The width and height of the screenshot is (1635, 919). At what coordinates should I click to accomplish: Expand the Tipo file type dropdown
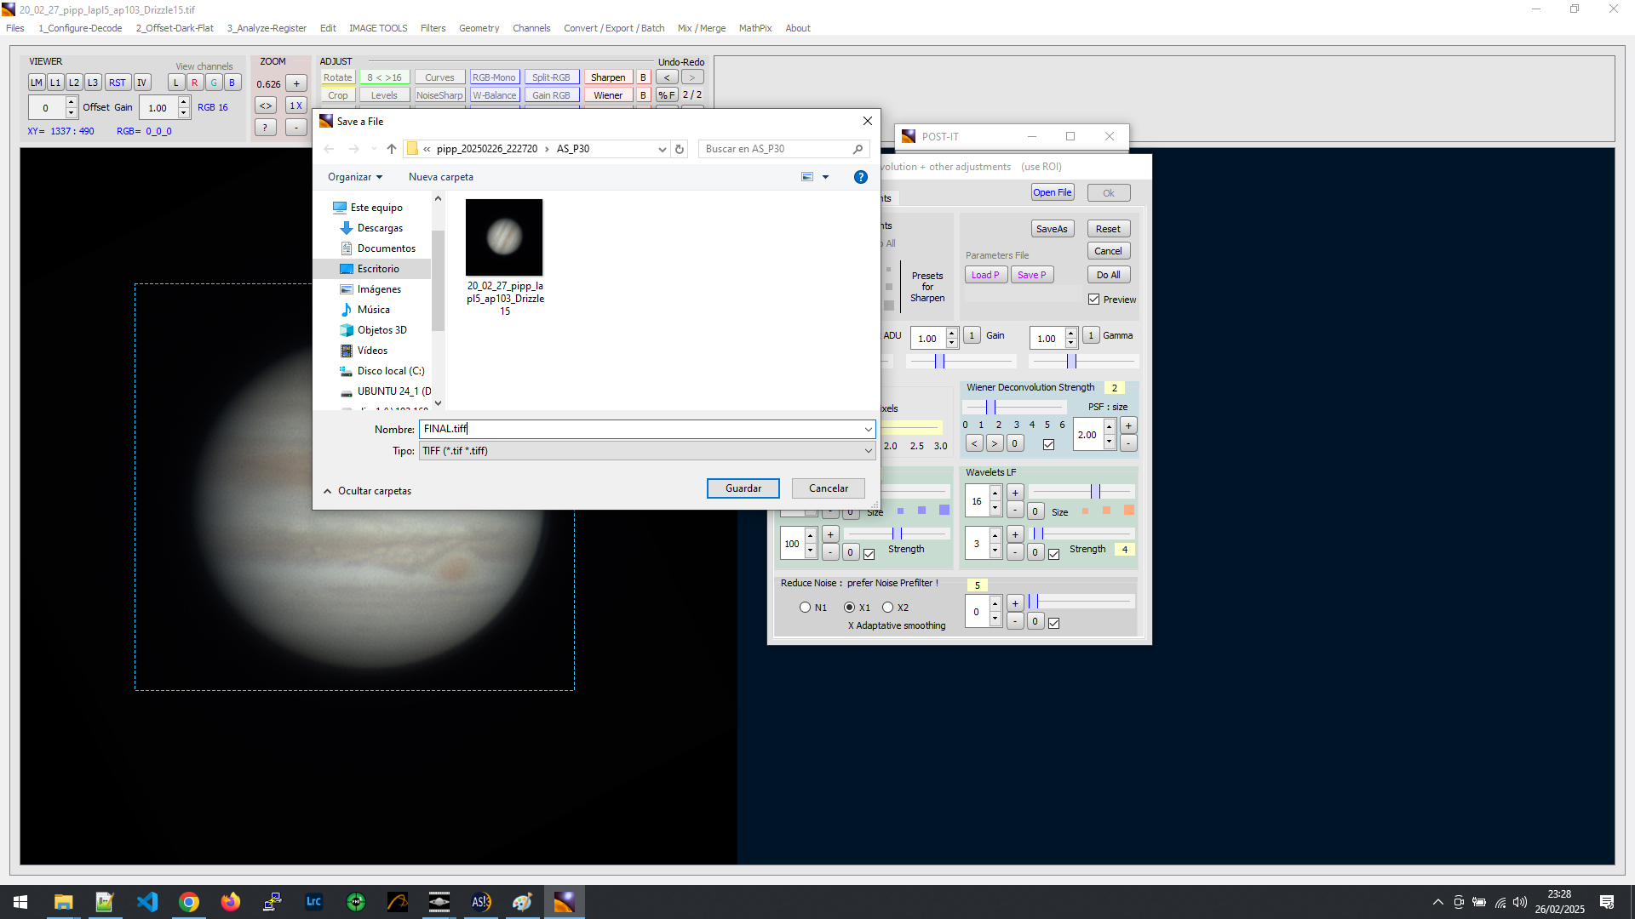(868, 451)
